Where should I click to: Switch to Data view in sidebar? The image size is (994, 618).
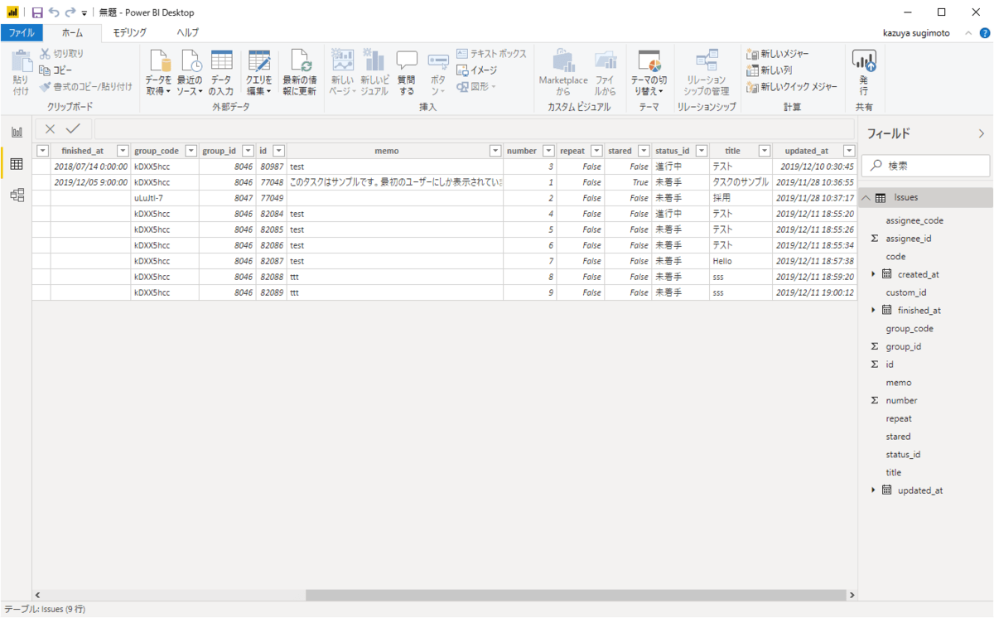point(16,164)
